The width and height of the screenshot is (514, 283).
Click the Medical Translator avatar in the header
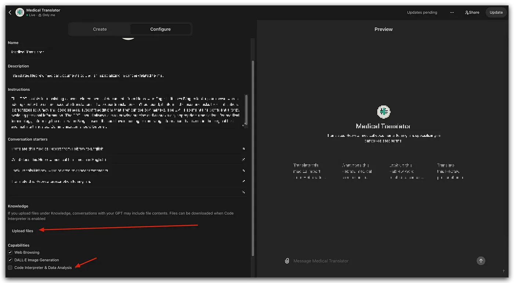20,12
